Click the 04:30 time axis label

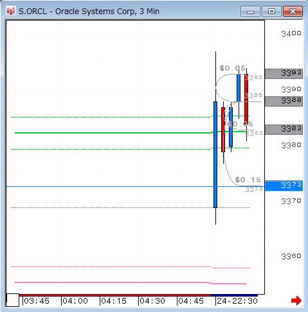click(152, 301)
